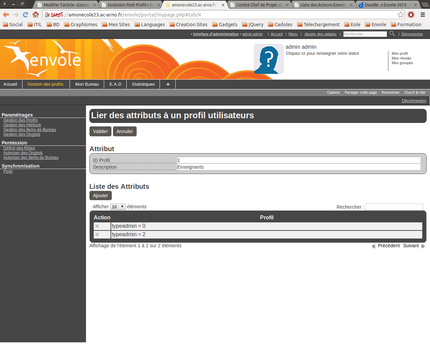Open the Chrome hamburger menu
Viewport: 430px width, 344px height.
(423, 14)
